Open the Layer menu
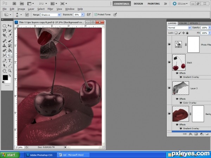 point(31,9)
